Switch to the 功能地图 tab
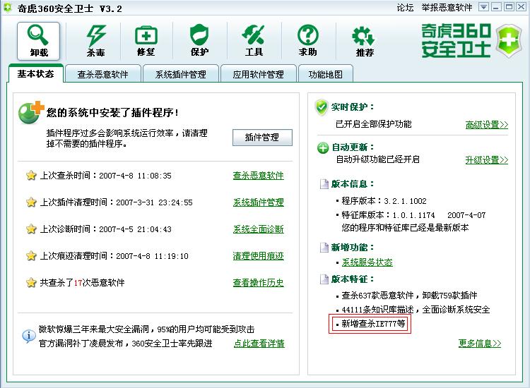The width and height of the screenshot is (530, 388). pyautogui.click(x=326, y=74)
